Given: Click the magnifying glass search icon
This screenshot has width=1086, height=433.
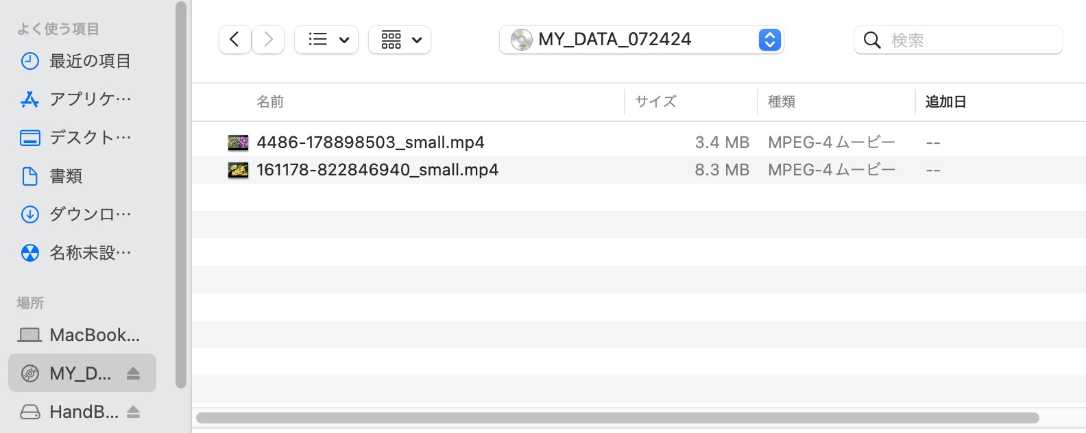Looking at the screenshot, I should point(872,40).
